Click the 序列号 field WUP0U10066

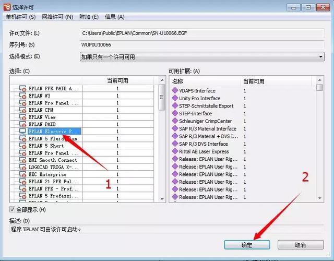click(202, 45)
